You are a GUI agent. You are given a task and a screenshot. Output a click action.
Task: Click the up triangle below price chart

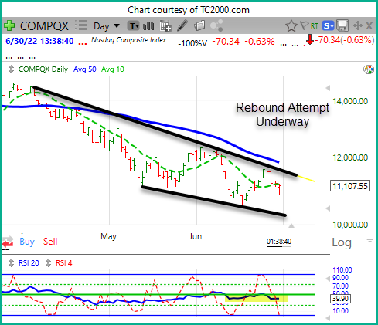click(291, 225)
